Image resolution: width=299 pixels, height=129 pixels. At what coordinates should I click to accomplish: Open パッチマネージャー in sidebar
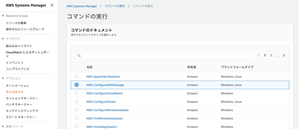tap(19, 105)
